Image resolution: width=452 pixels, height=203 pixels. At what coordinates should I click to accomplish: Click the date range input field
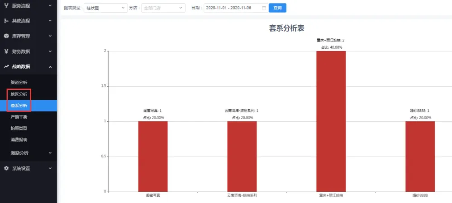pyautogui.click(x=232, y=8)
